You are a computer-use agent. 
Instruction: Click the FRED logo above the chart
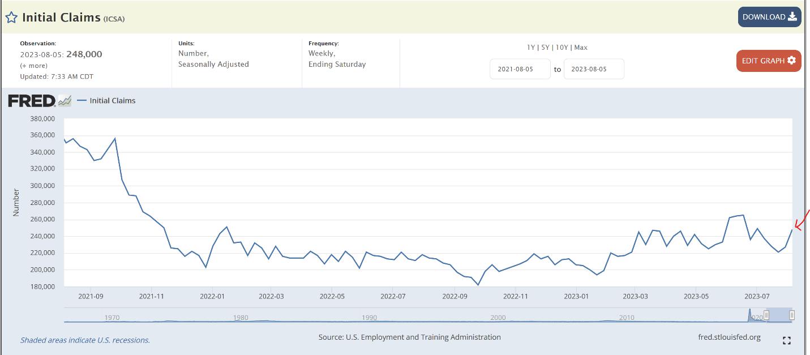32,101
